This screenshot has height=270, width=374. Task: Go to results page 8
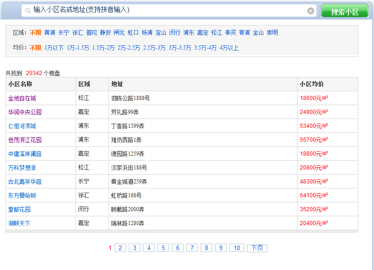tap(207, 248)
